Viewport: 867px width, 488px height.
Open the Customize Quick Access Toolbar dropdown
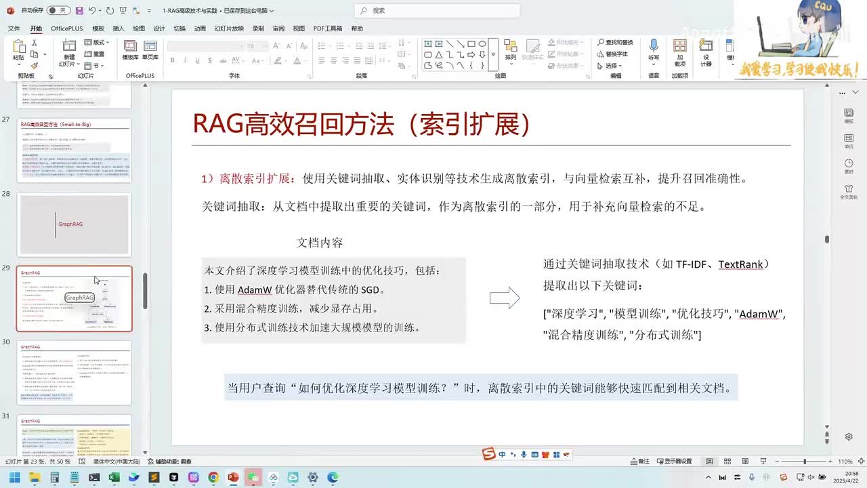coord(149,11)
